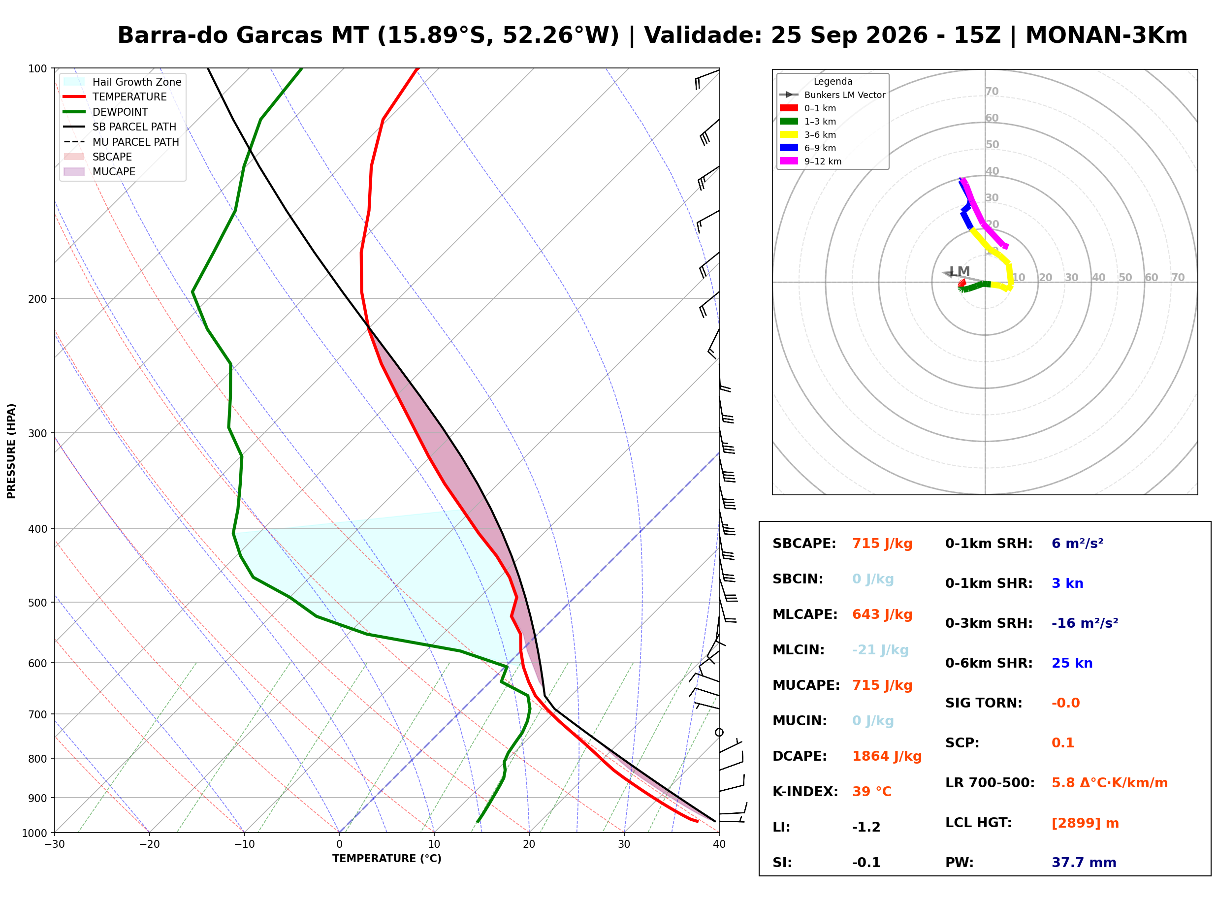The width and height of the screenshot is (1218, 901).
Task: Click the DCAPE value 1864 J/kg
Action: pos(887,756)
